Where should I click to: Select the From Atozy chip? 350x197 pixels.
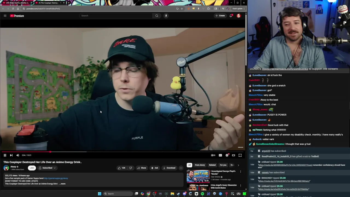[200, 165]
